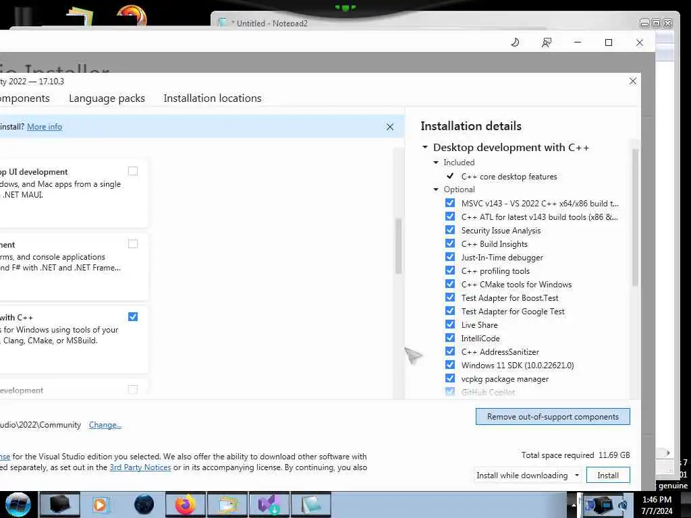Close the workload selection dialog

pyautogui.click(x=633, y=81)
